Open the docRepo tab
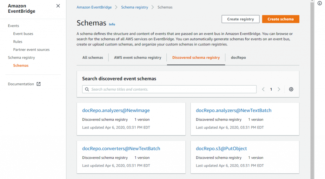 click(238, 58)
